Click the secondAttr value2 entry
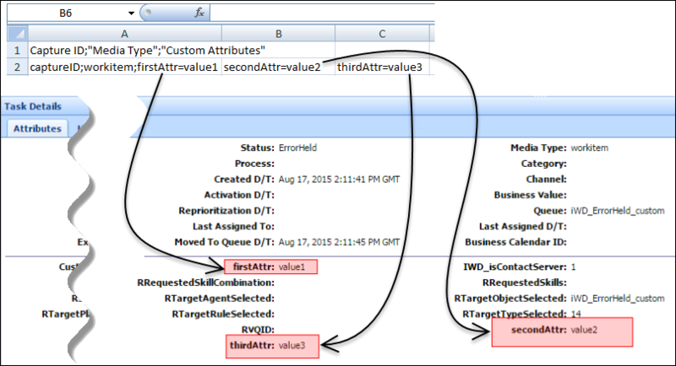Image resolution: width=676 pixels, height=366 pixels. click(x=562, y=331)
